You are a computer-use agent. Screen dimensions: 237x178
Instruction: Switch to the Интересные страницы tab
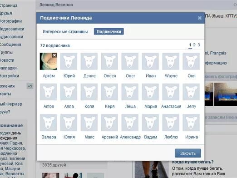point(65,32)
